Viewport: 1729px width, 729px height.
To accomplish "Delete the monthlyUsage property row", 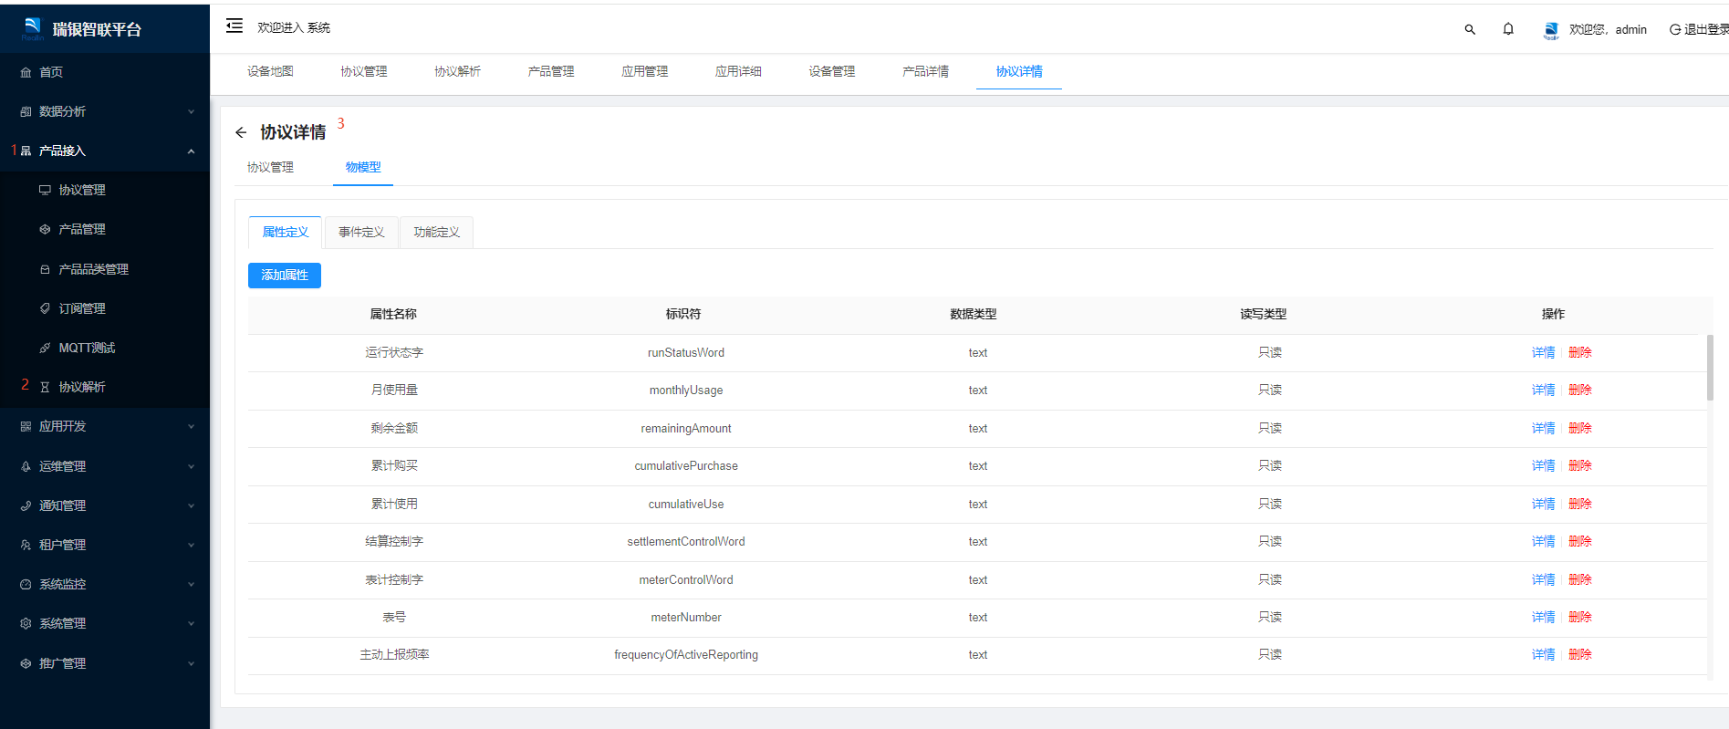I will (x=1579, y=390).
